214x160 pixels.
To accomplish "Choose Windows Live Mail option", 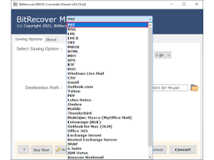I will 84,73.
